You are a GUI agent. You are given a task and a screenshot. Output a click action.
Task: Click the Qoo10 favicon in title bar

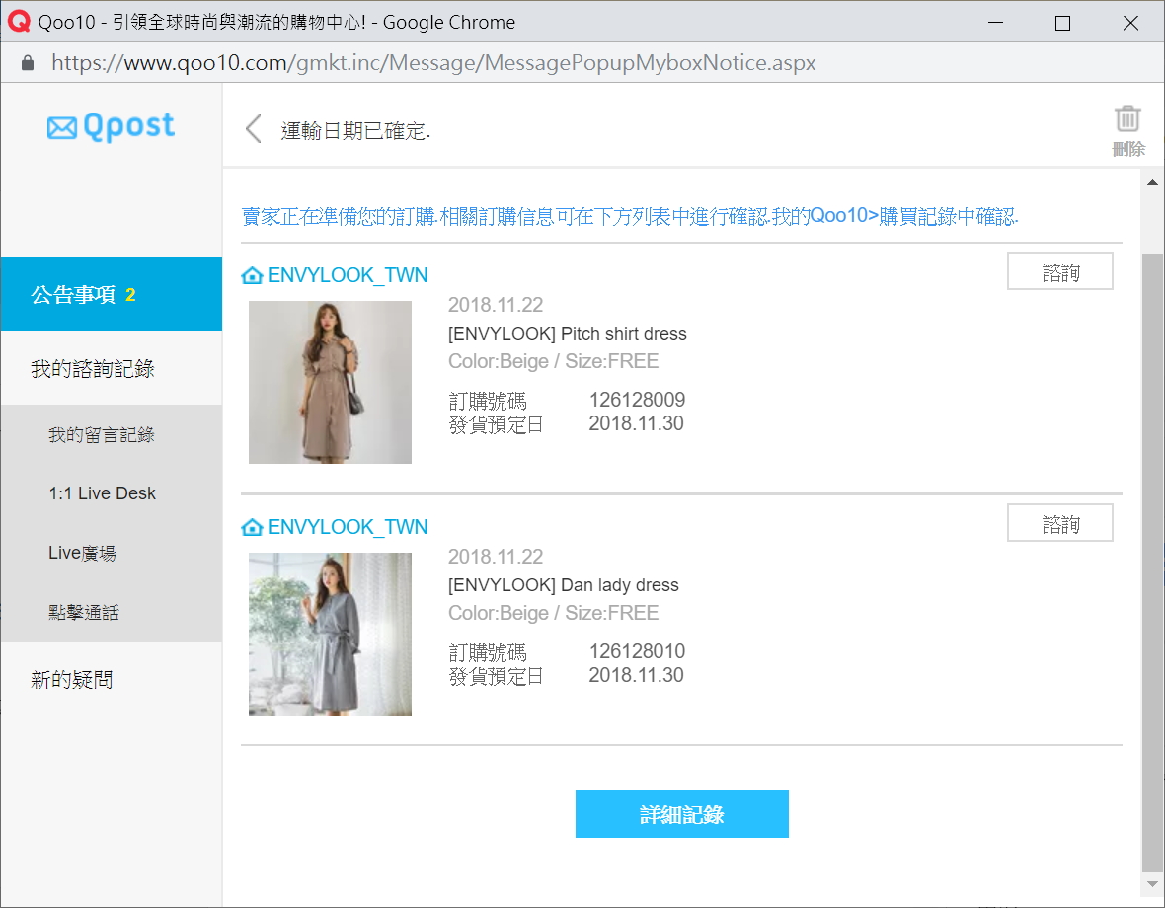click(x=18, y=22)
